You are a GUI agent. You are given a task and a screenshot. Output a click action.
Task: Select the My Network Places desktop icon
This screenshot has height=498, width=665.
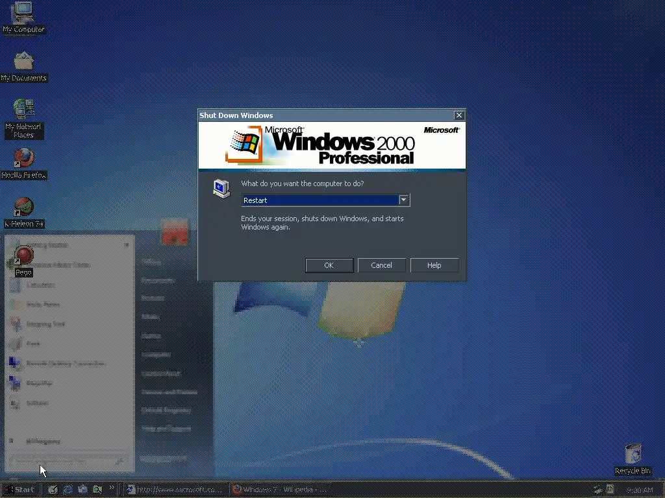[24, 118]
